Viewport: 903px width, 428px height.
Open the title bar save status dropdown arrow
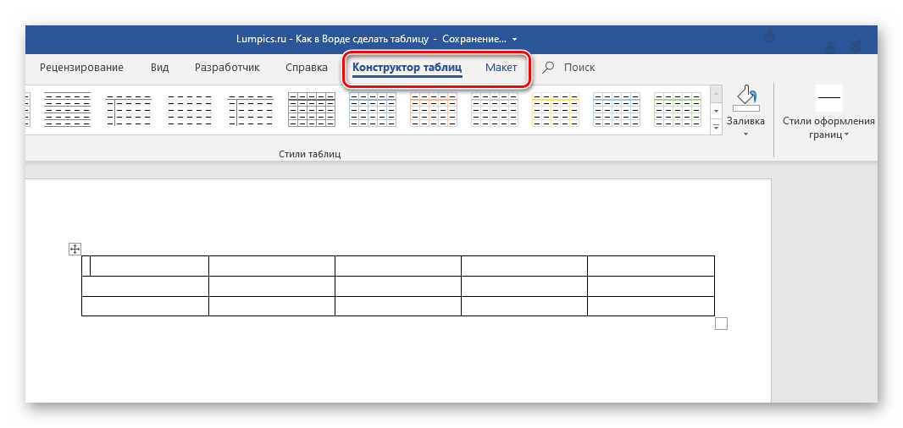[514, 39]
